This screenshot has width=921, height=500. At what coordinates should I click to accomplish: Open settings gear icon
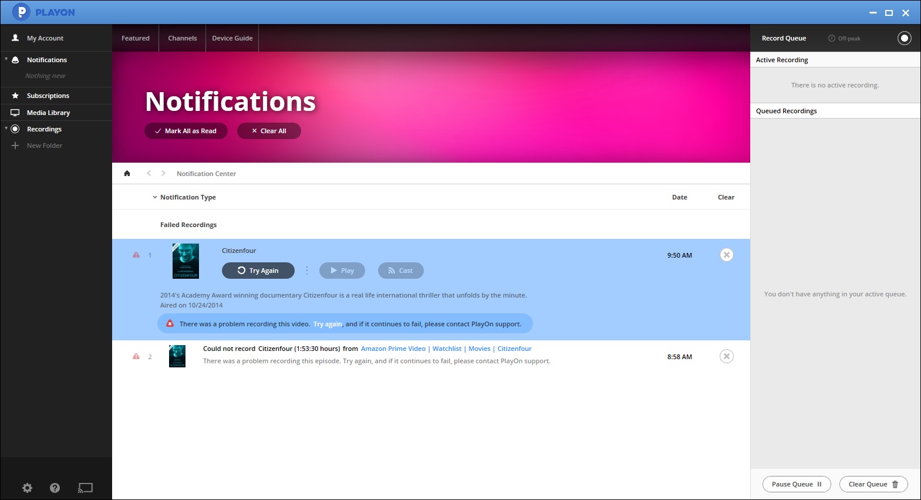(28, 488)
